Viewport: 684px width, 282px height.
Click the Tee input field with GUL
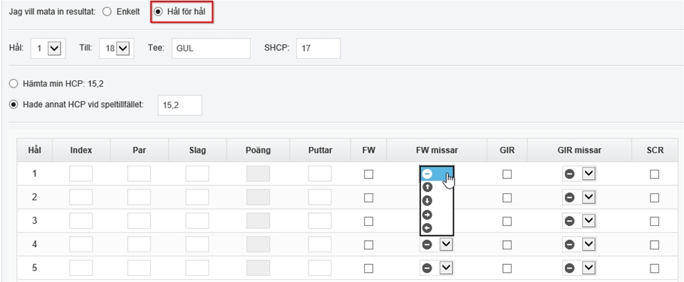tap(211, 48)
